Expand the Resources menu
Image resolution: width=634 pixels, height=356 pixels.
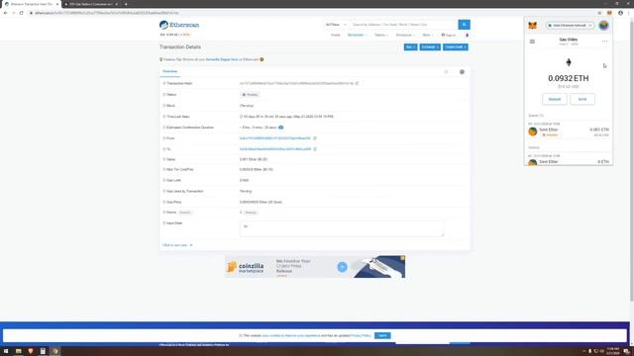coord(405,36)
